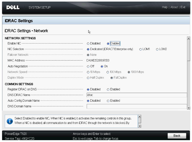Viewport: 192px width, 142px height.
Task: Click the MAC Address label
Action: tap(16, 61)
